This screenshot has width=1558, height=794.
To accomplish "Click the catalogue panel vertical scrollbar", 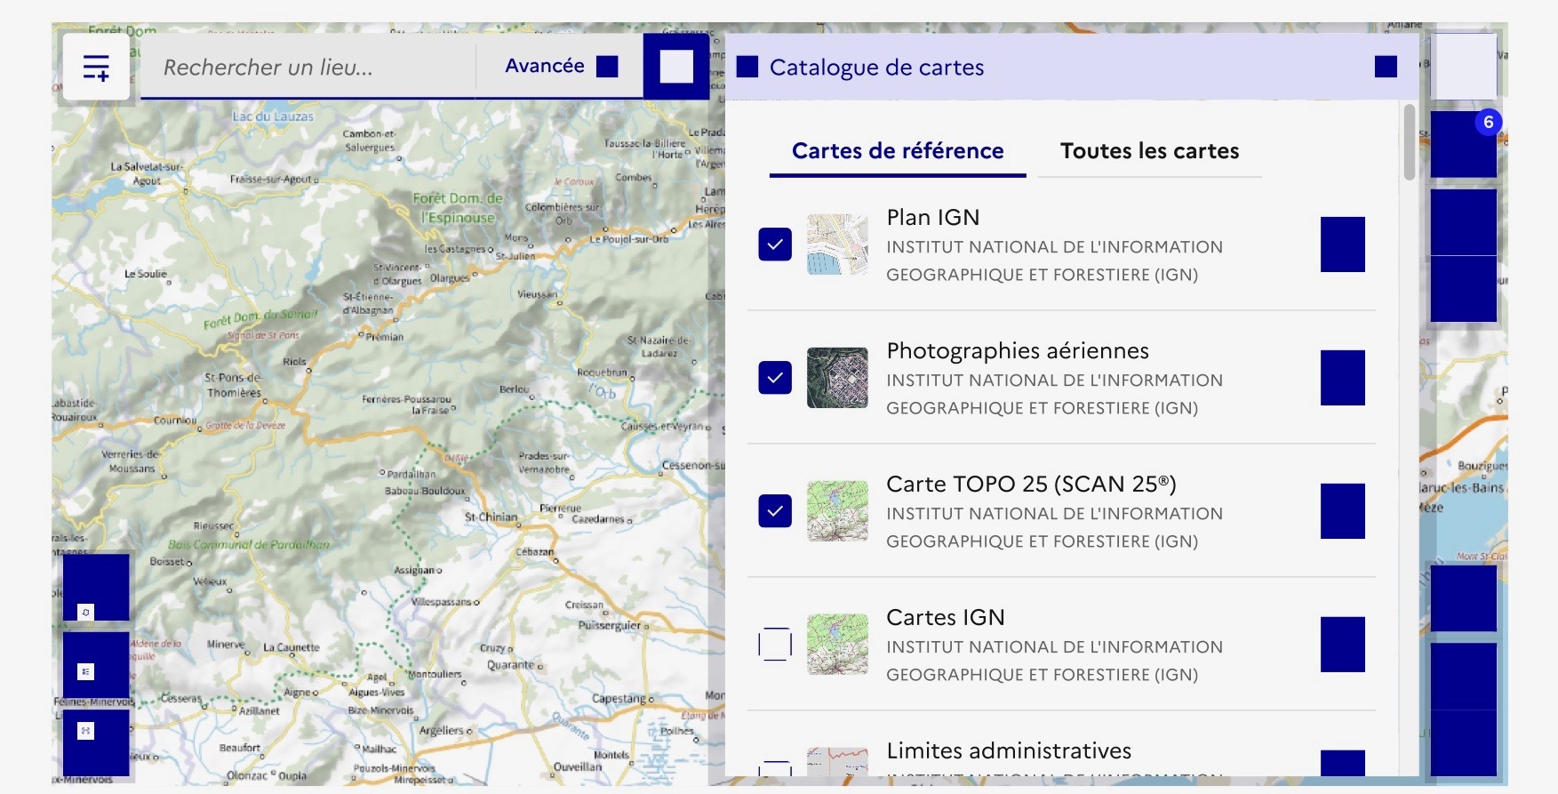I will tap(1409, 142).
